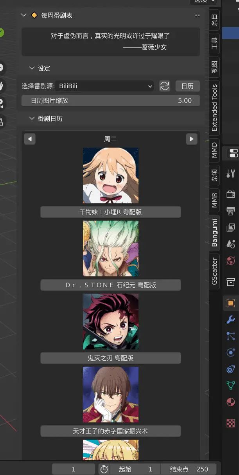This screenshot has width=239, height=475.
Task: Switch to the 条目 sidebar tab
Action: [214, 20]
